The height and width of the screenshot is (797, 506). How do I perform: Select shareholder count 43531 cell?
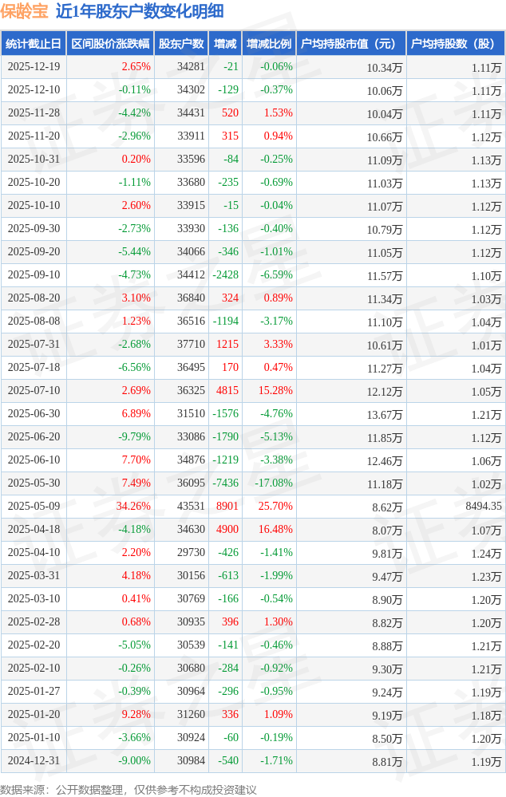click(x=191, y=506)
